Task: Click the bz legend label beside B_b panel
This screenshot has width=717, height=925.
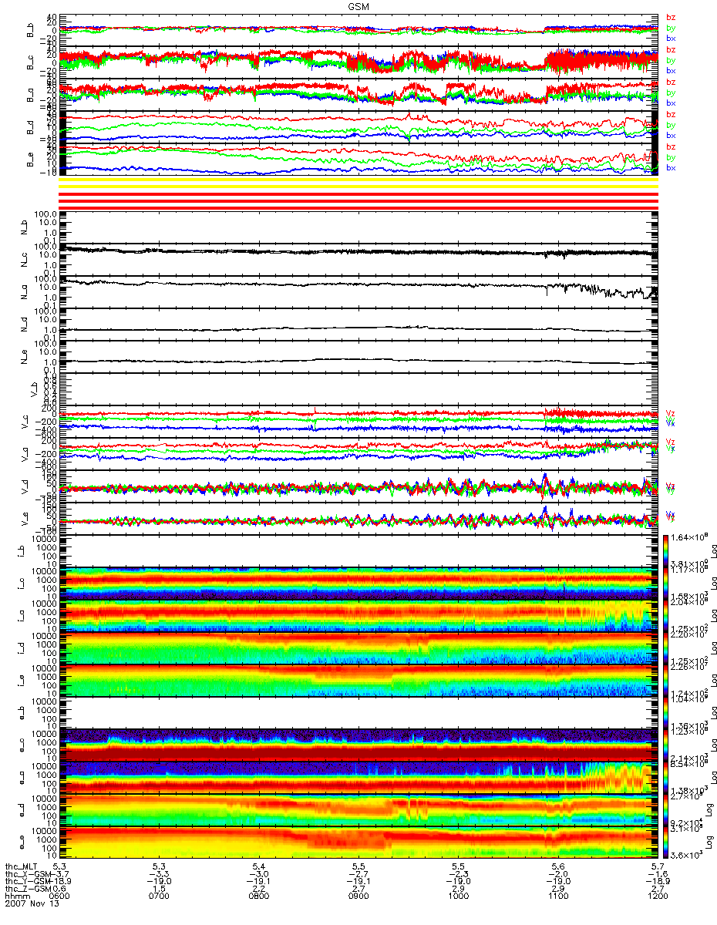Action: (x=671, y=17)
